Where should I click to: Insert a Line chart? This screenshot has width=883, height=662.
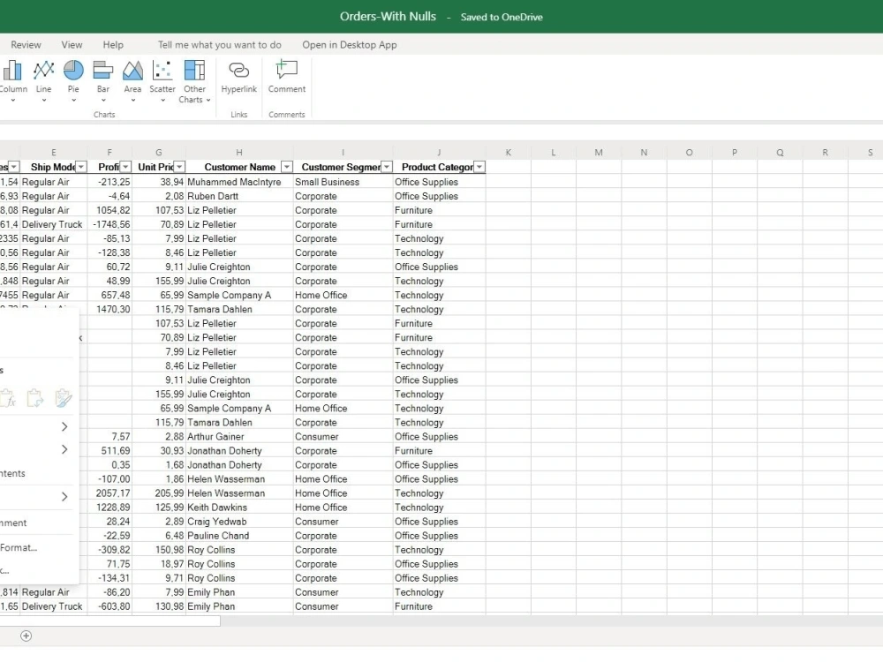[x=43, y=76]
